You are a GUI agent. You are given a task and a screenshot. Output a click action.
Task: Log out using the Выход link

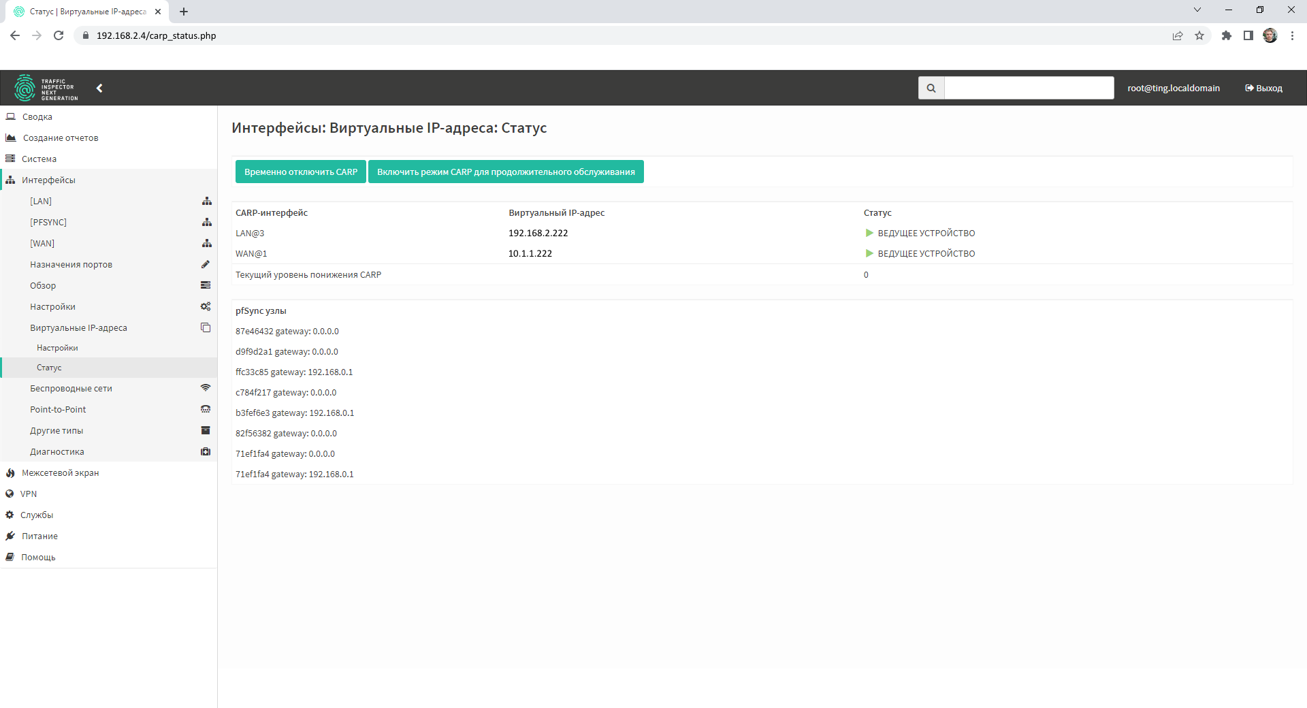point(1263,88)
